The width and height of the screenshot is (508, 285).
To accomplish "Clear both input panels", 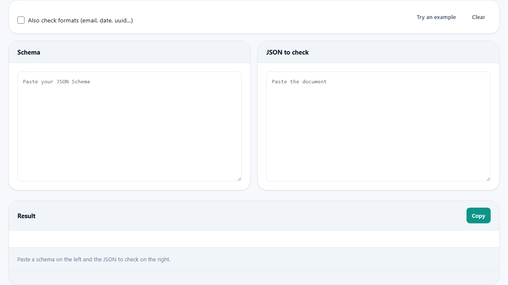I will point(478,17).
